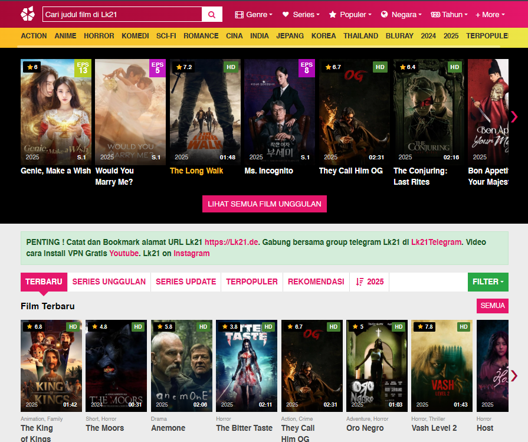
Task: Click the search magnifier button
Action: tap(212, 14)
